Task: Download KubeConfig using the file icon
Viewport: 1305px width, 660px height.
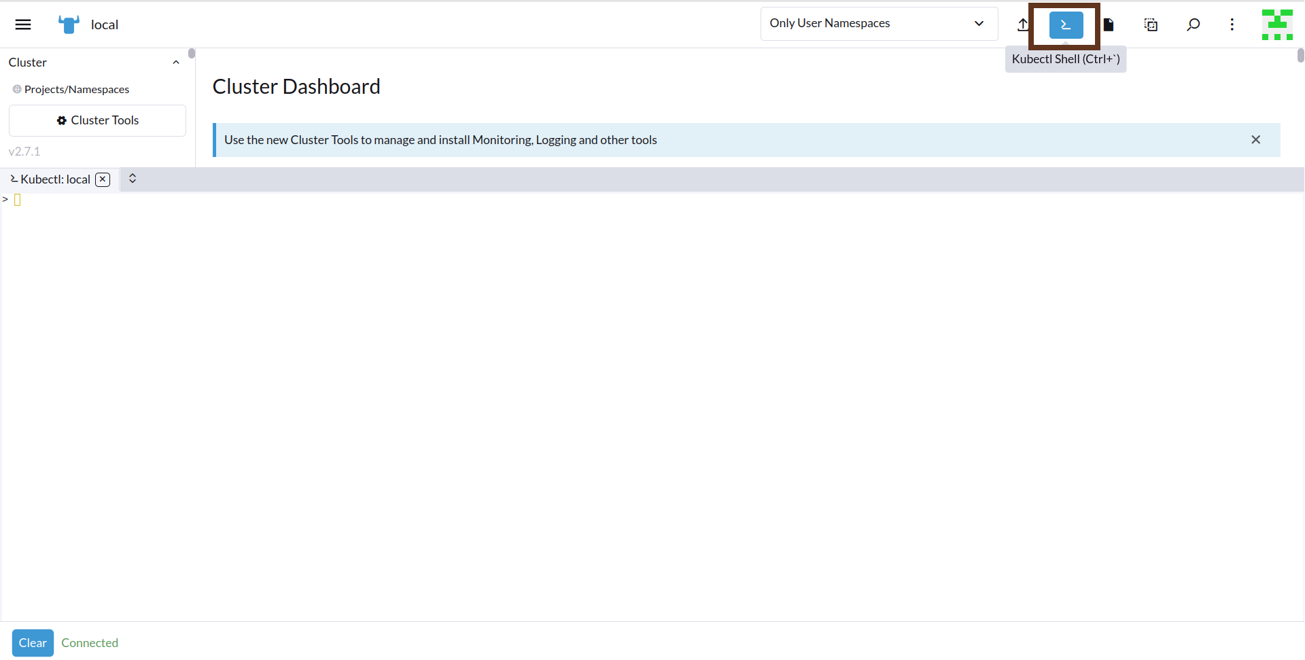Action: [x=1109, y=25]
